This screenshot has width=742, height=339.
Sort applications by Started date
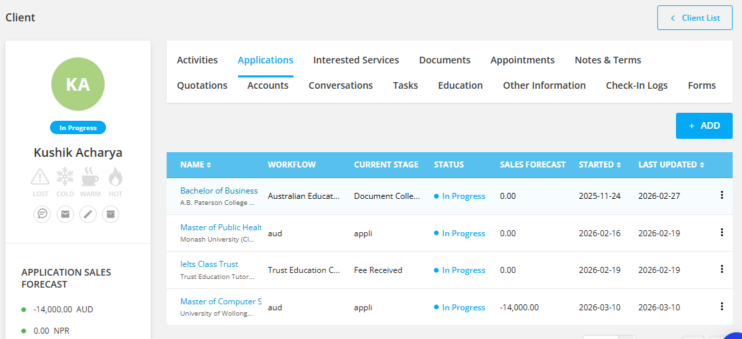pos(599,165)
